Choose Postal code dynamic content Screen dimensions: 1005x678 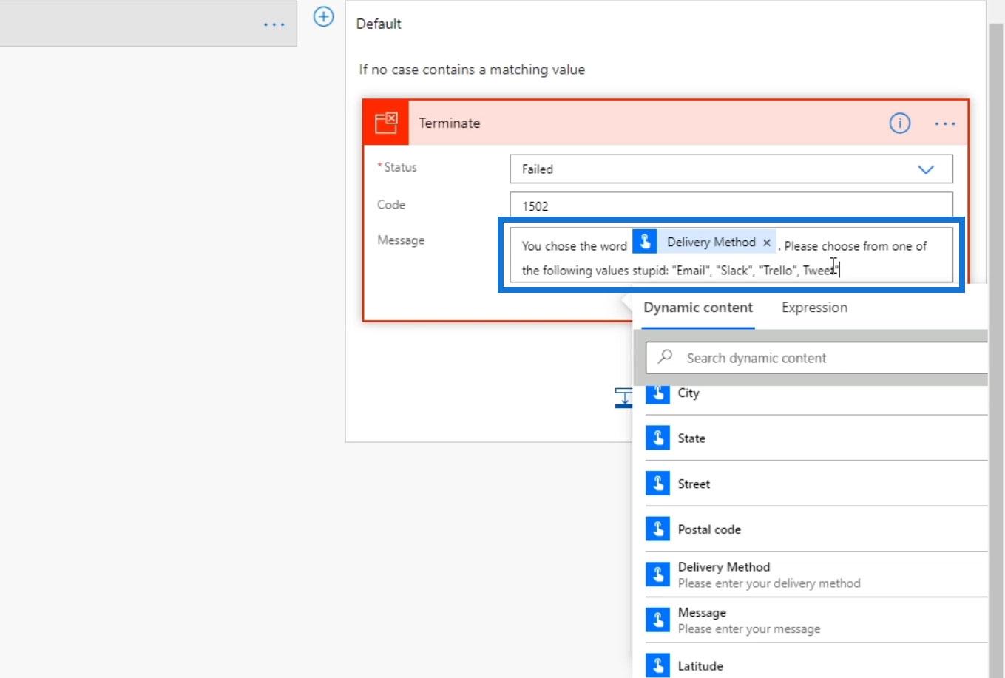pos(708,529)
